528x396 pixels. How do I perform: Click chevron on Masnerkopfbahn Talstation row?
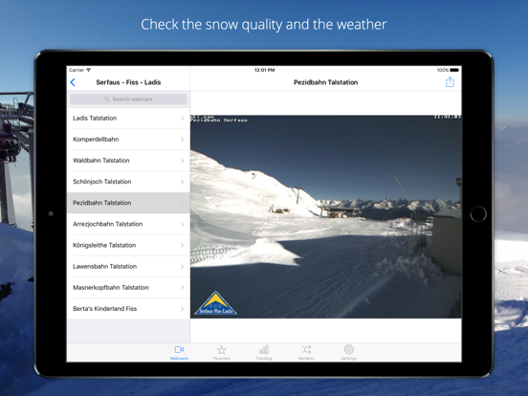pyautogui.click(x=182, y=288)
